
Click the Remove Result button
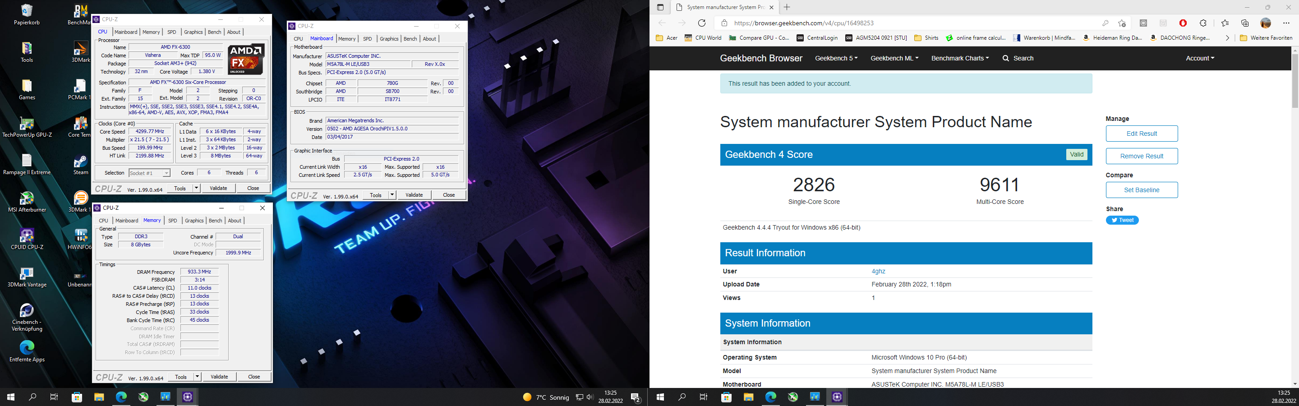1142,156
